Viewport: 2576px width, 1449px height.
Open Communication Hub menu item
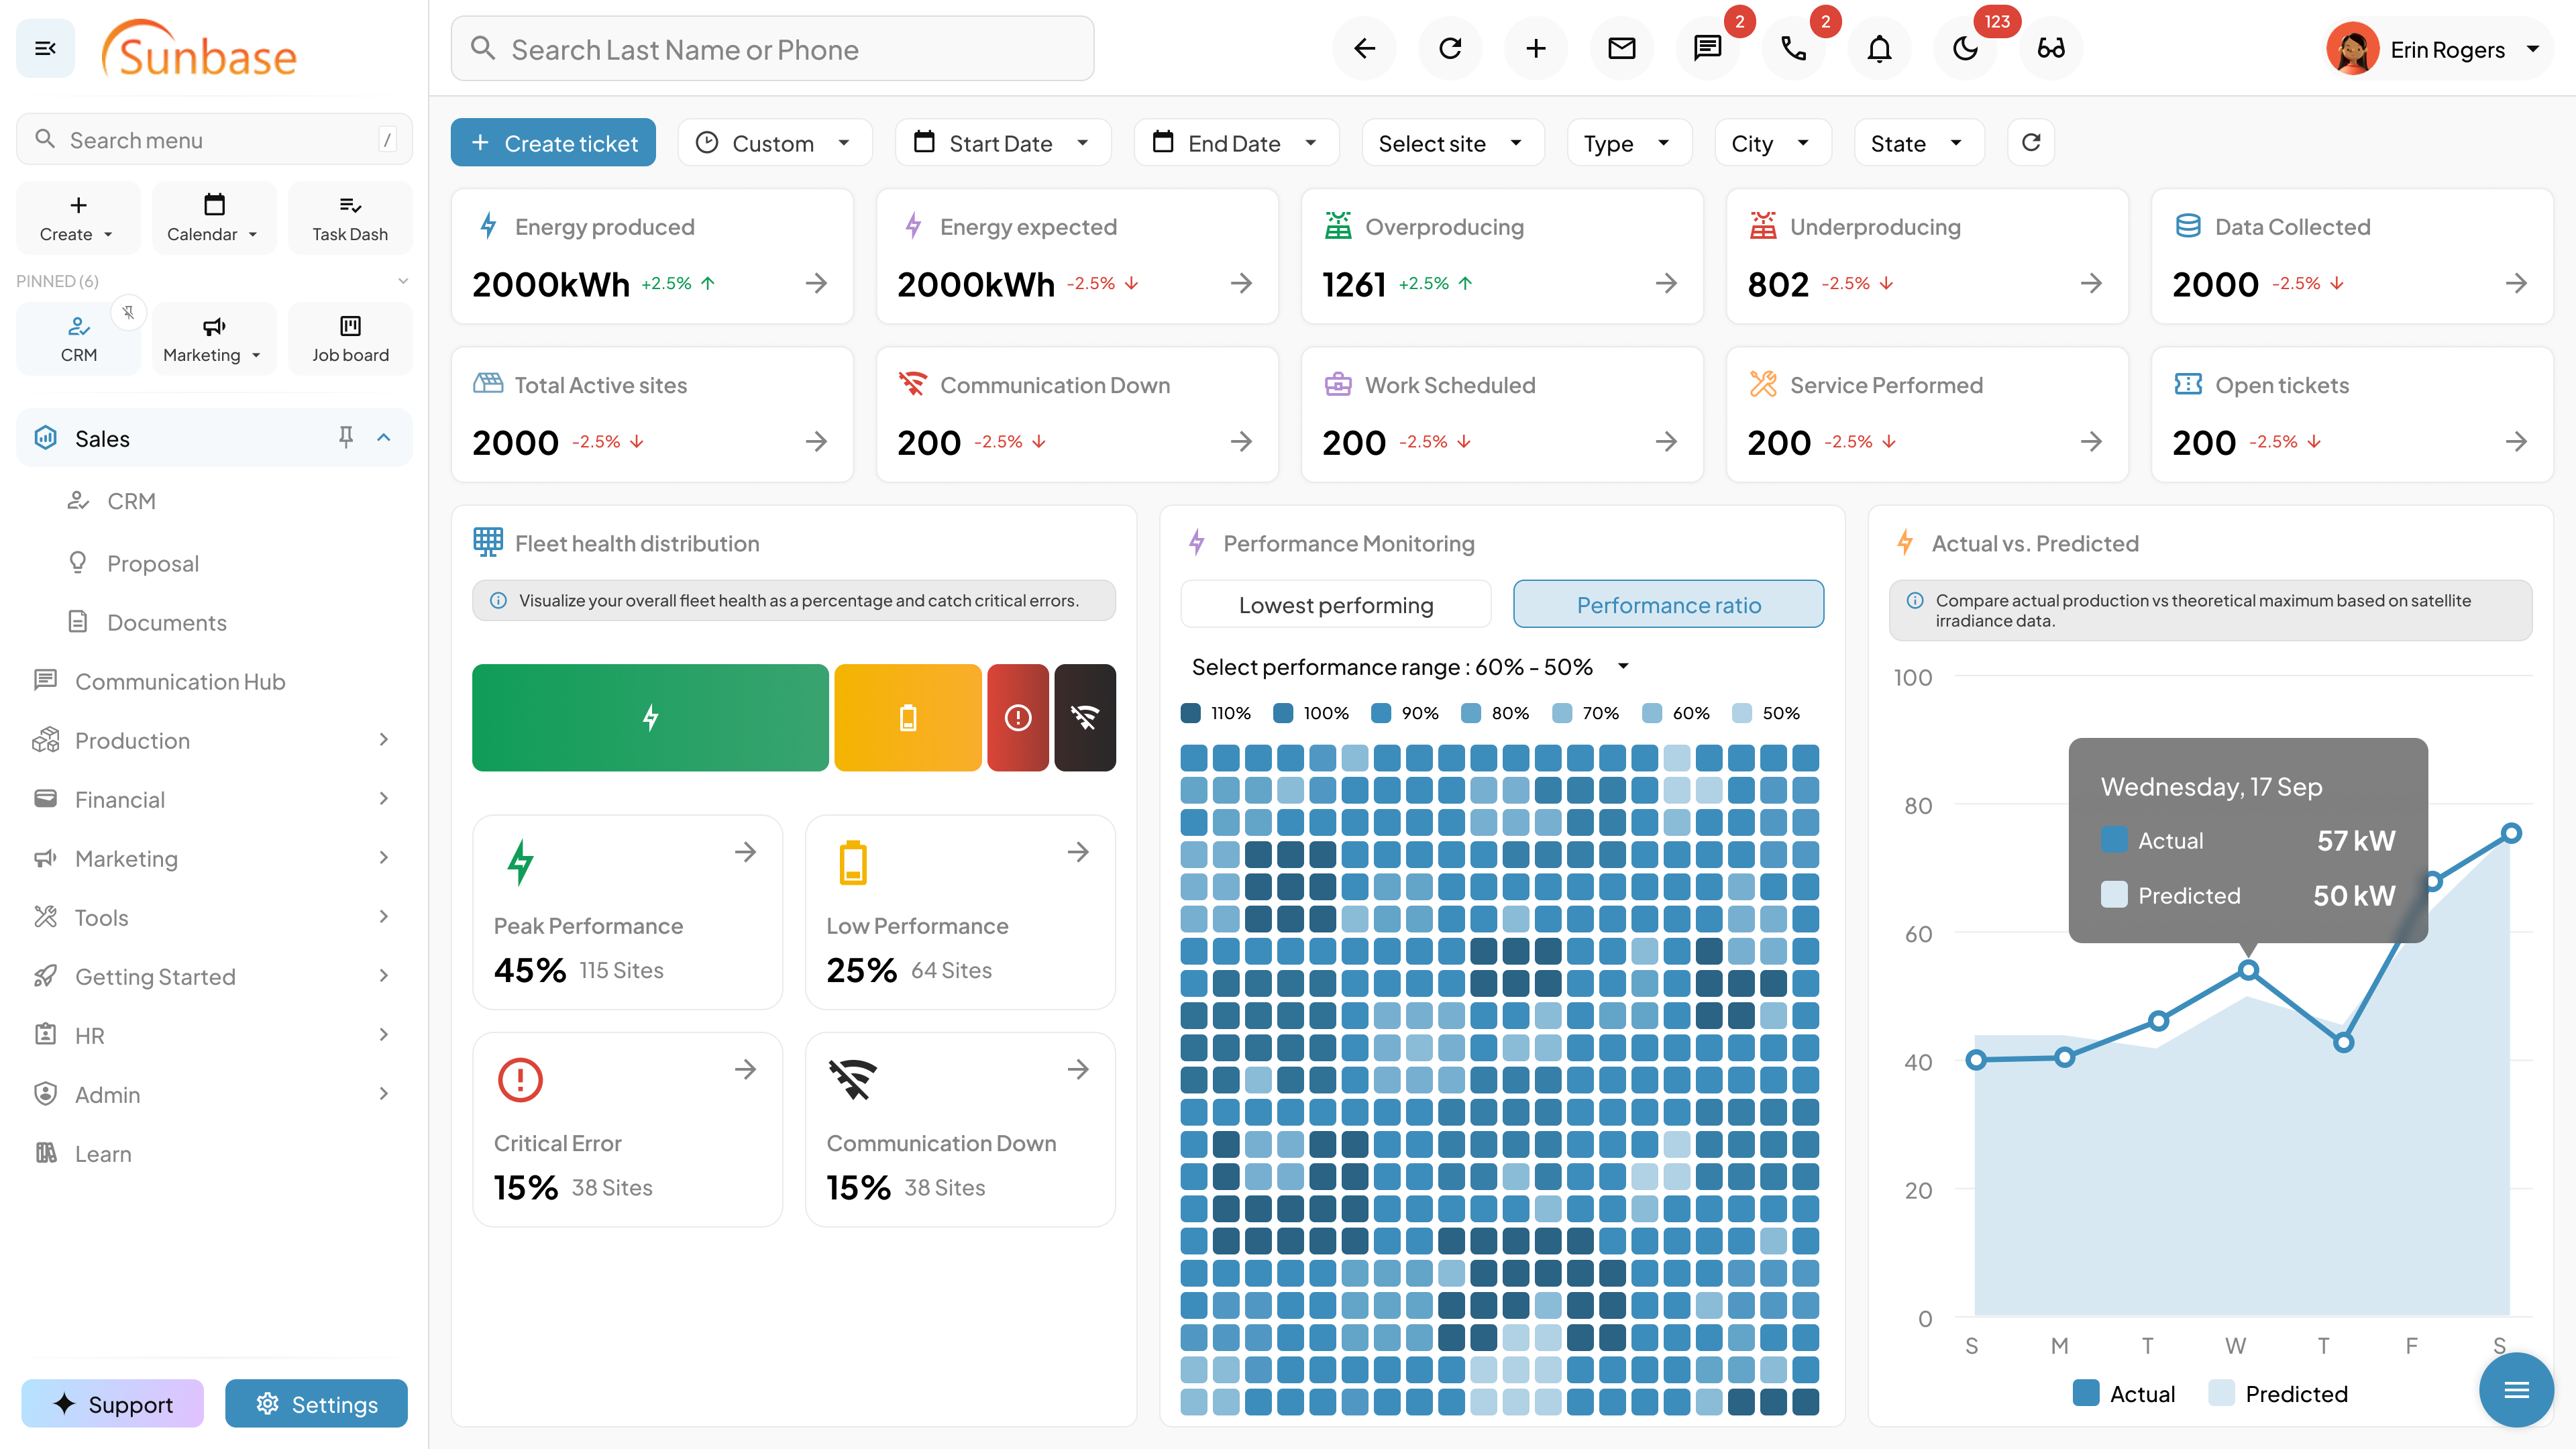tap(180, 681)
